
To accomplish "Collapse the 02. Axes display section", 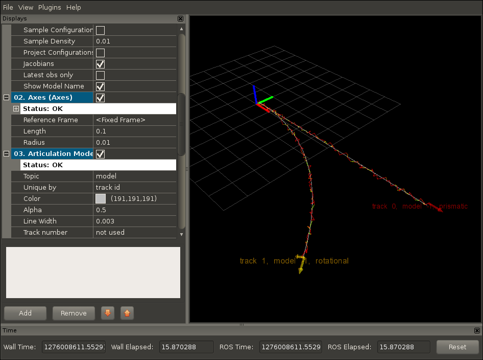I will click(x=6, y=98).
